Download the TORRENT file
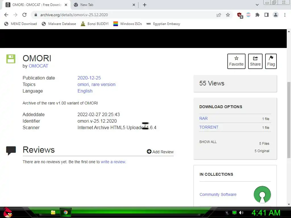Screen dimensions: 291x218 pyautogui.click(x=209, y=127)
